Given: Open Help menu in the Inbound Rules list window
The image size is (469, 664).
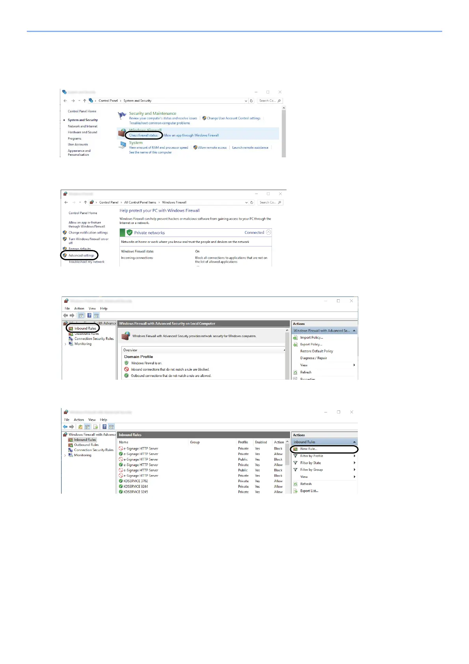Looking at the screenshot, I should [x=103, y=420].
